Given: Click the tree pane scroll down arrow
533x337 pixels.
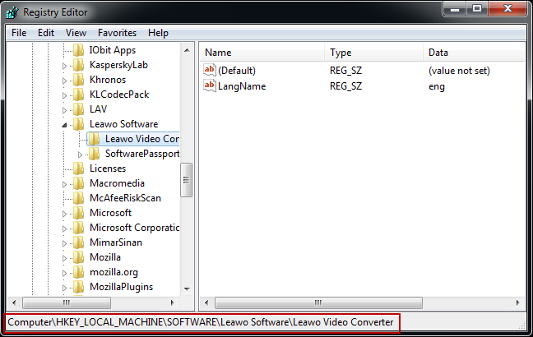Looking at the screenshot, I should 187,289.
